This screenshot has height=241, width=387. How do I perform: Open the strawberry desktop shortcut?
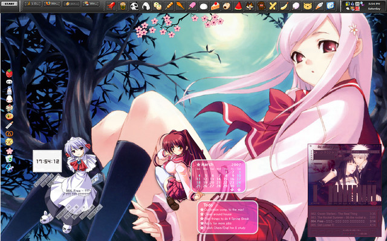tap(9, 74)
